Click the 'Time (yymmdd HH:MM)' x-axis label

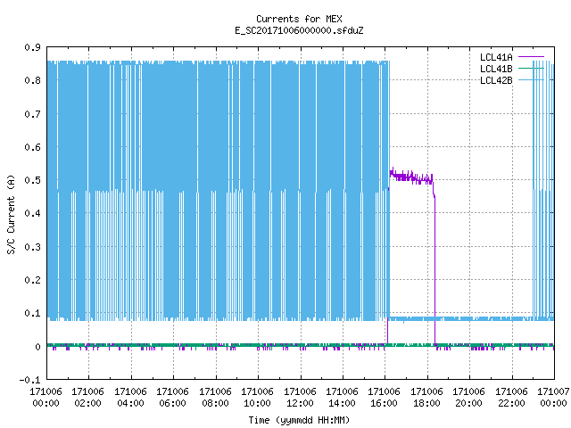tap(299, 420)
